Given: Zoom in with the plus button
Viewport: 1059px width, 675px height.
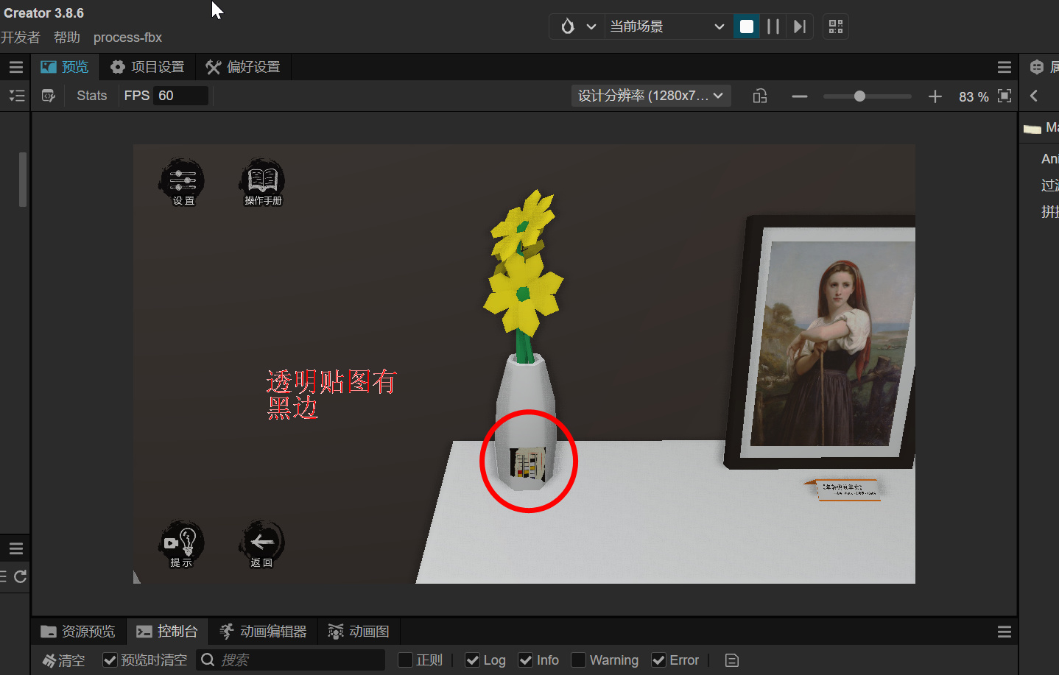Looking at the screenshot, I should coord(935,96).
